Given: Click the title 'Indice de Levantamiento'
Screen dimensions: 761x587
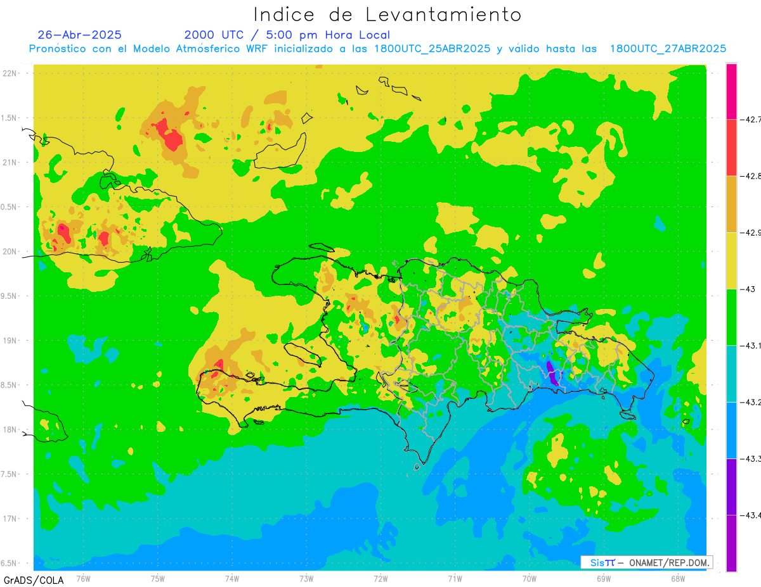Looking at the screenshot, I should [x=387, y=15].
